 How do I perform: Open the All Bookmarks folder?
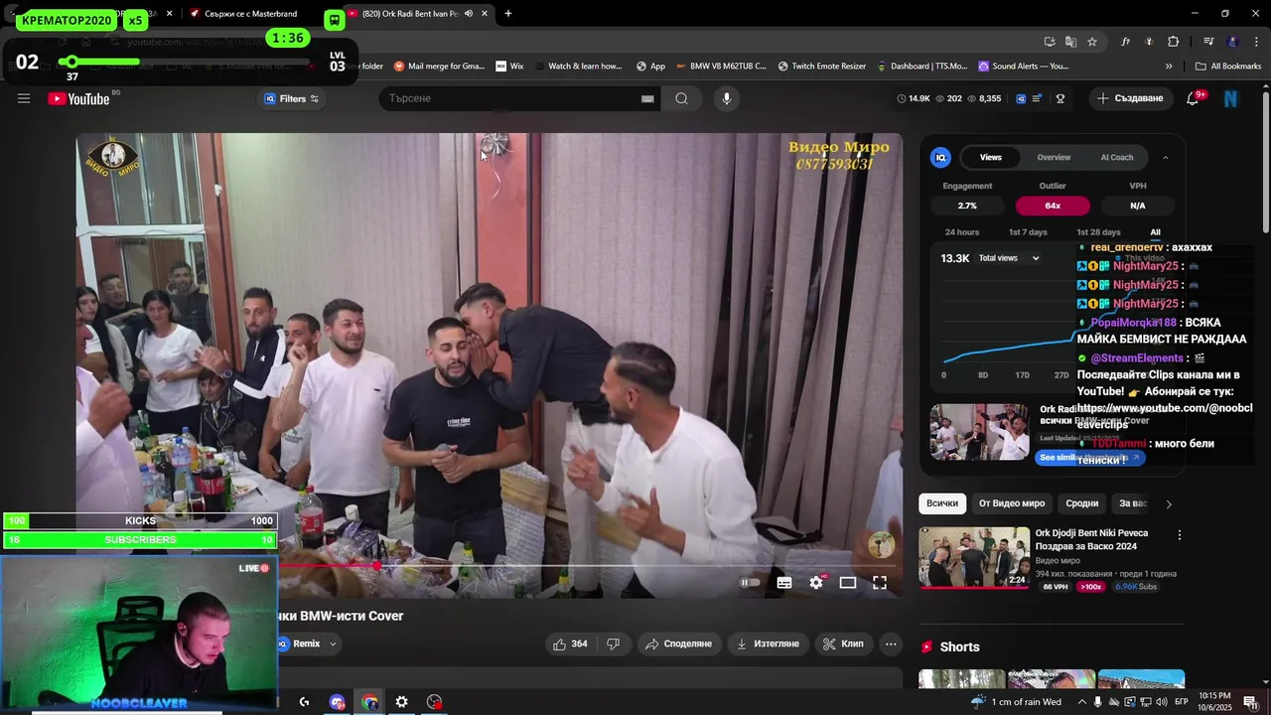point(1228,67)
